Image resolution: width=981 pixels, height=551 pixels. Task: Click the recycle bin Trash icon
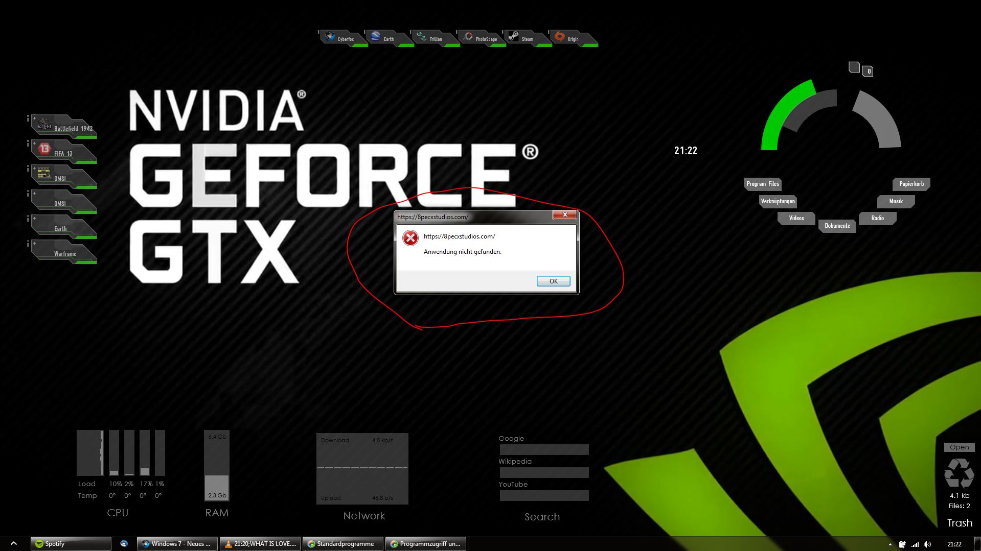(959, 473)
